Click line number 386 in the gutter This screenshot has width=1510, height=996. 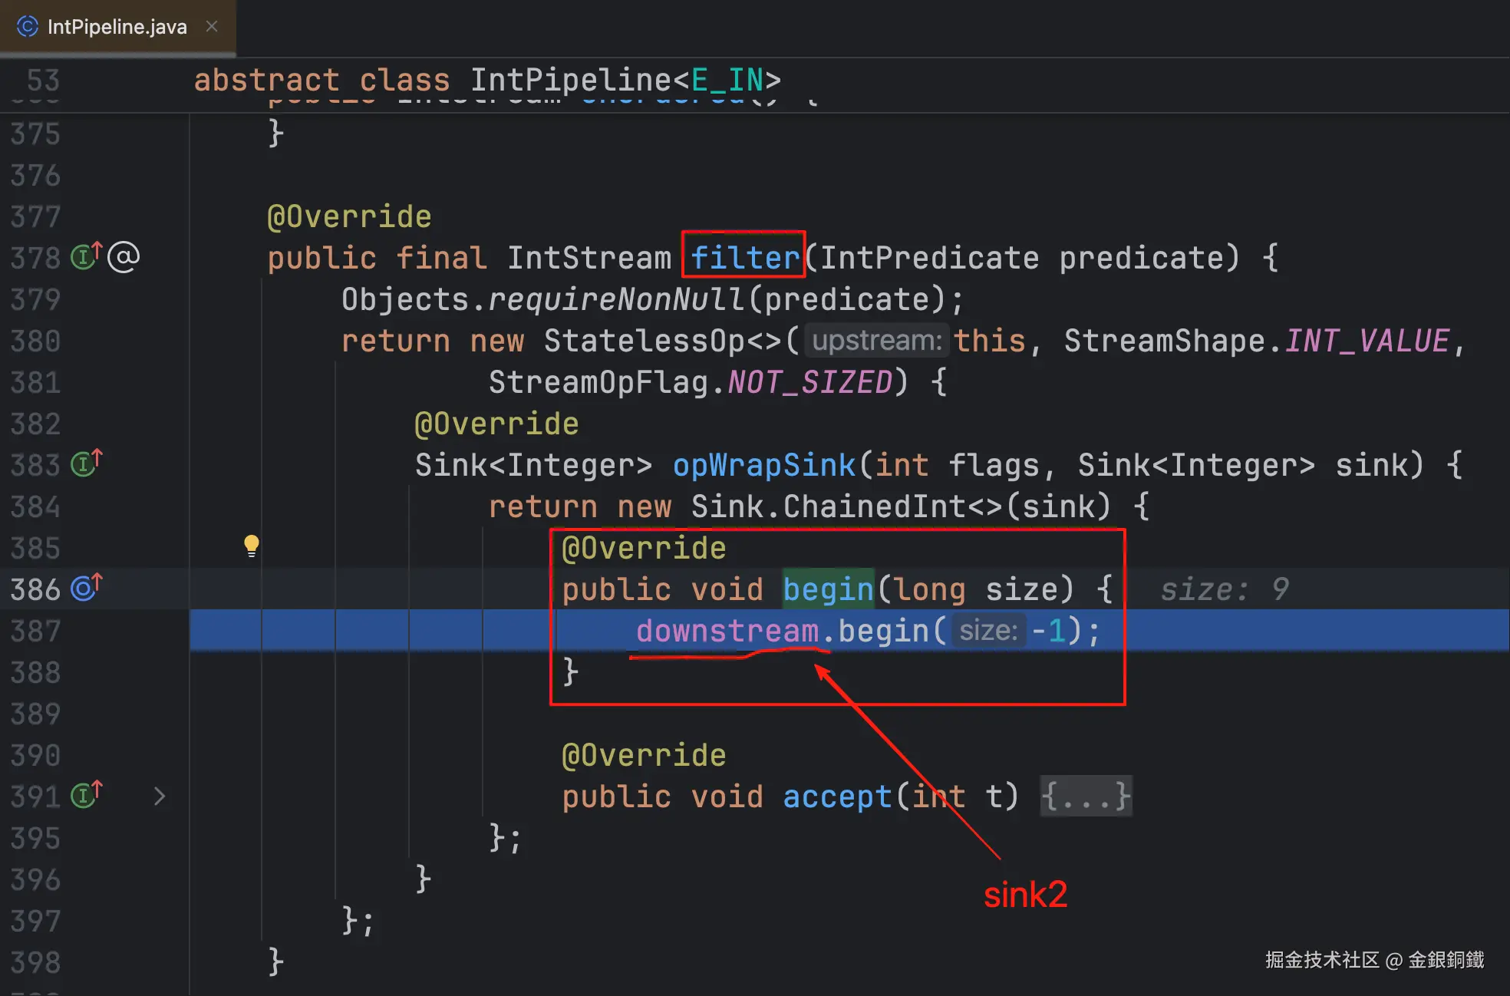(35, 589)
